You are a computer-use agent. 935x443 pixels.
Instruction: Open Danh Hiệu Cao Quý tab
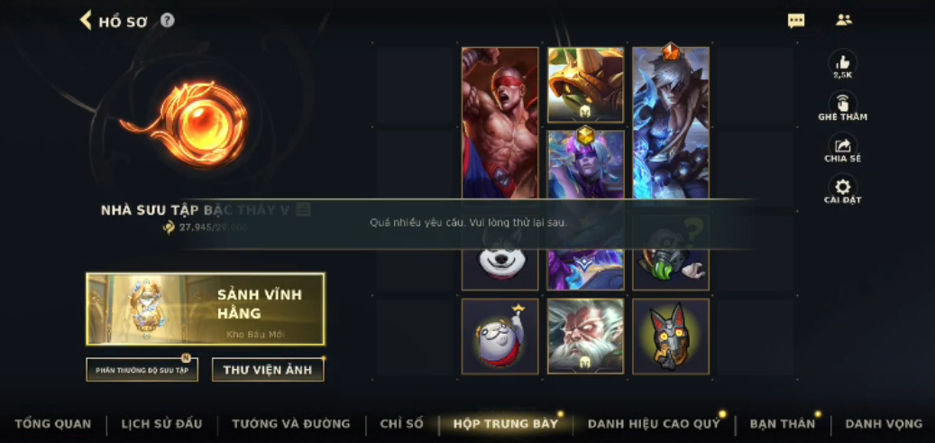pyautogui.click(x=654, y=424)
